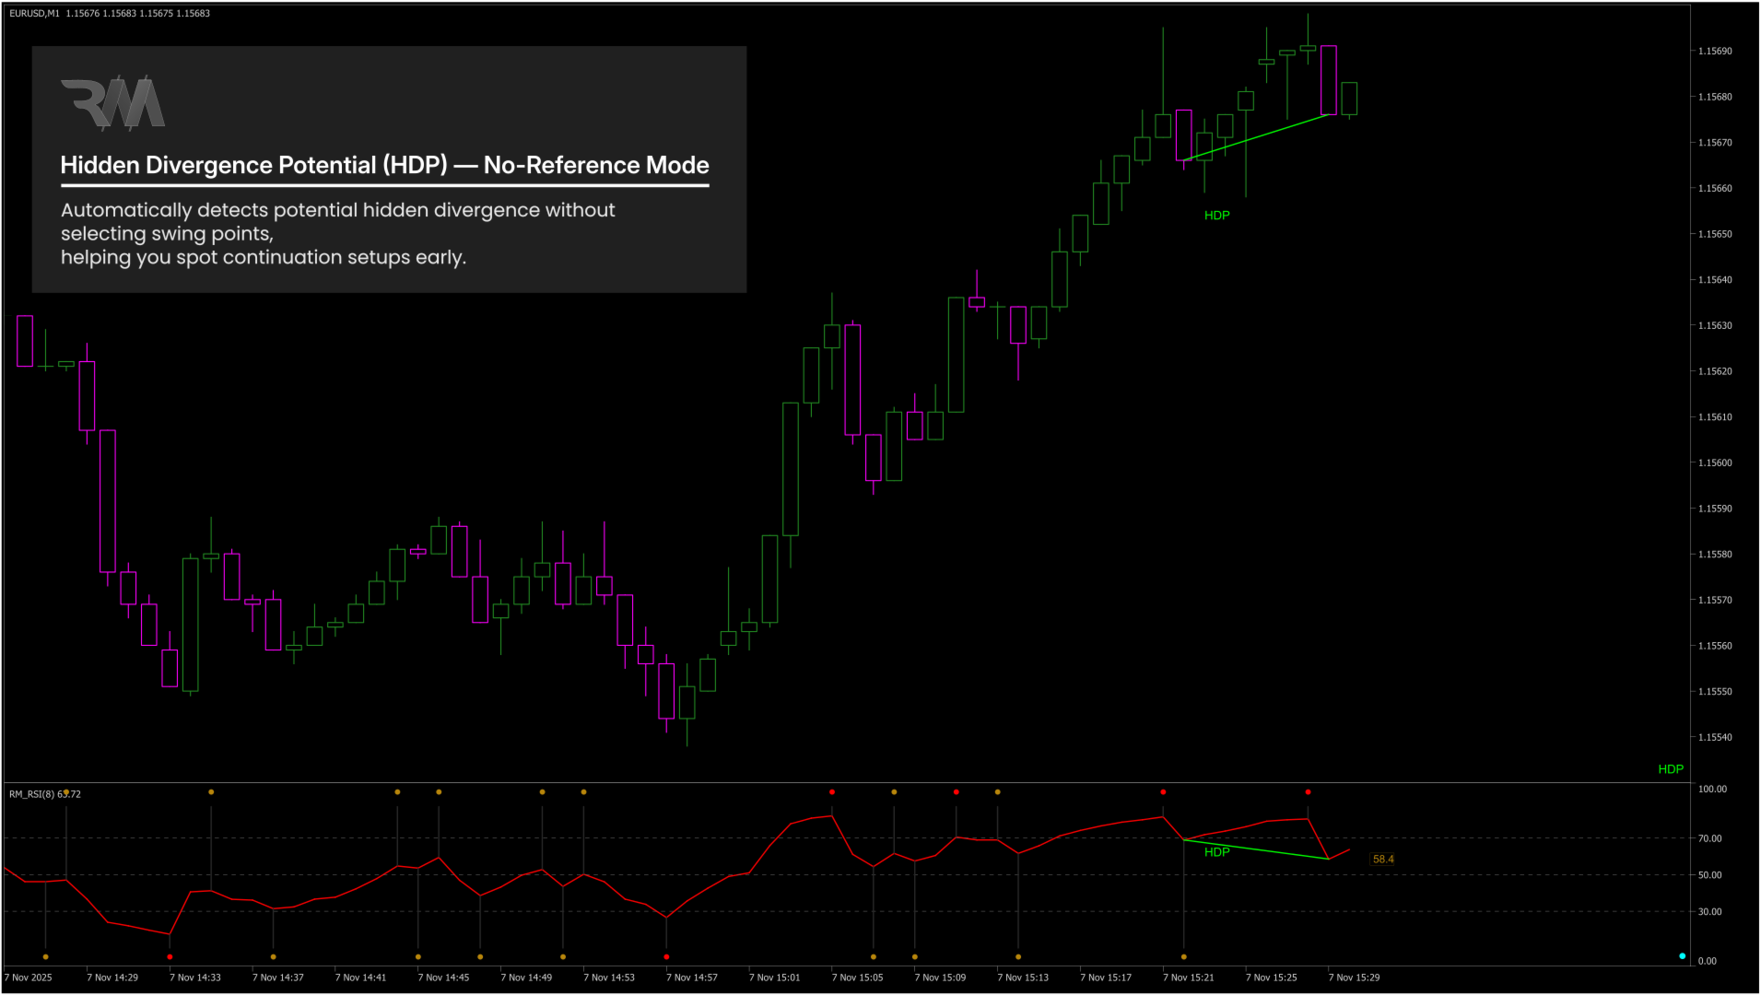Click the HDP label above the 100.00 level

point(1671,769)
